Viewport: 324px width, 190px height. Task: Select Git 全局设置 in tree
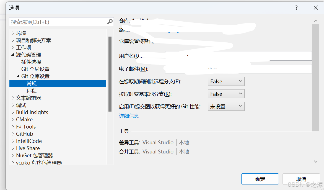[x=35, y=69]
